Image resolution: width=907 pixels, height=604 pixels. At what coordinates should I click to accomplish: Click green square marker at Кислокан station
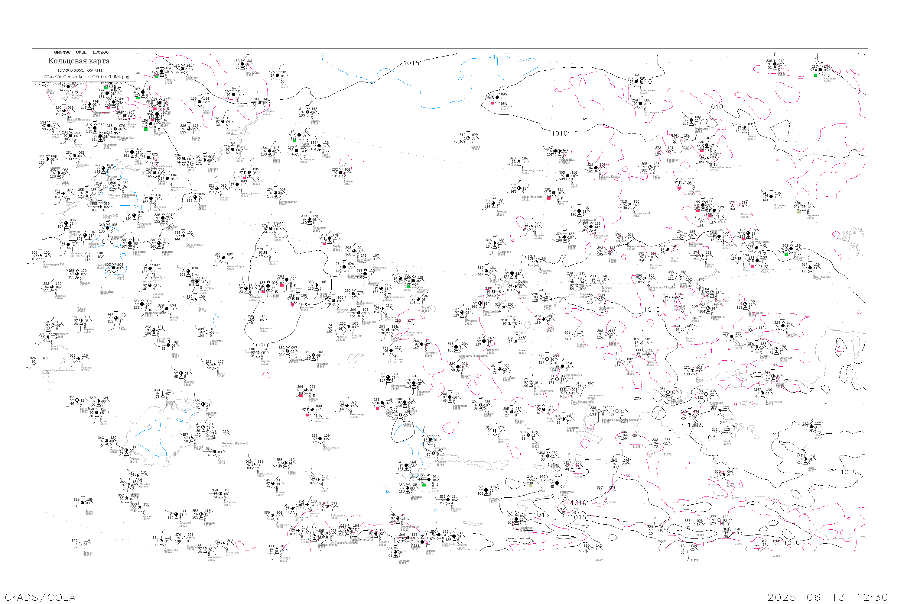click(x=815, y=75)
